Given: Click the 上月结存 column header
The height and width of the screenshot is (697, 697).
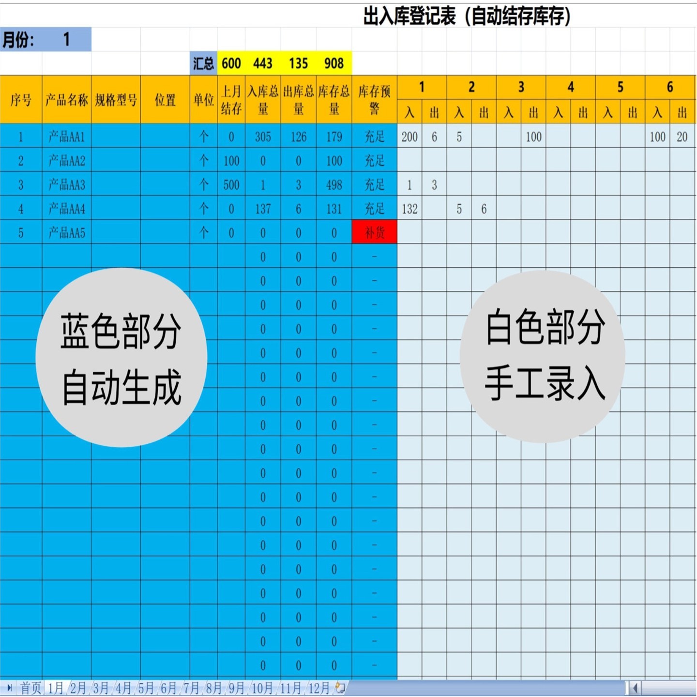Looking at the screenshot, I should (231, 100).
